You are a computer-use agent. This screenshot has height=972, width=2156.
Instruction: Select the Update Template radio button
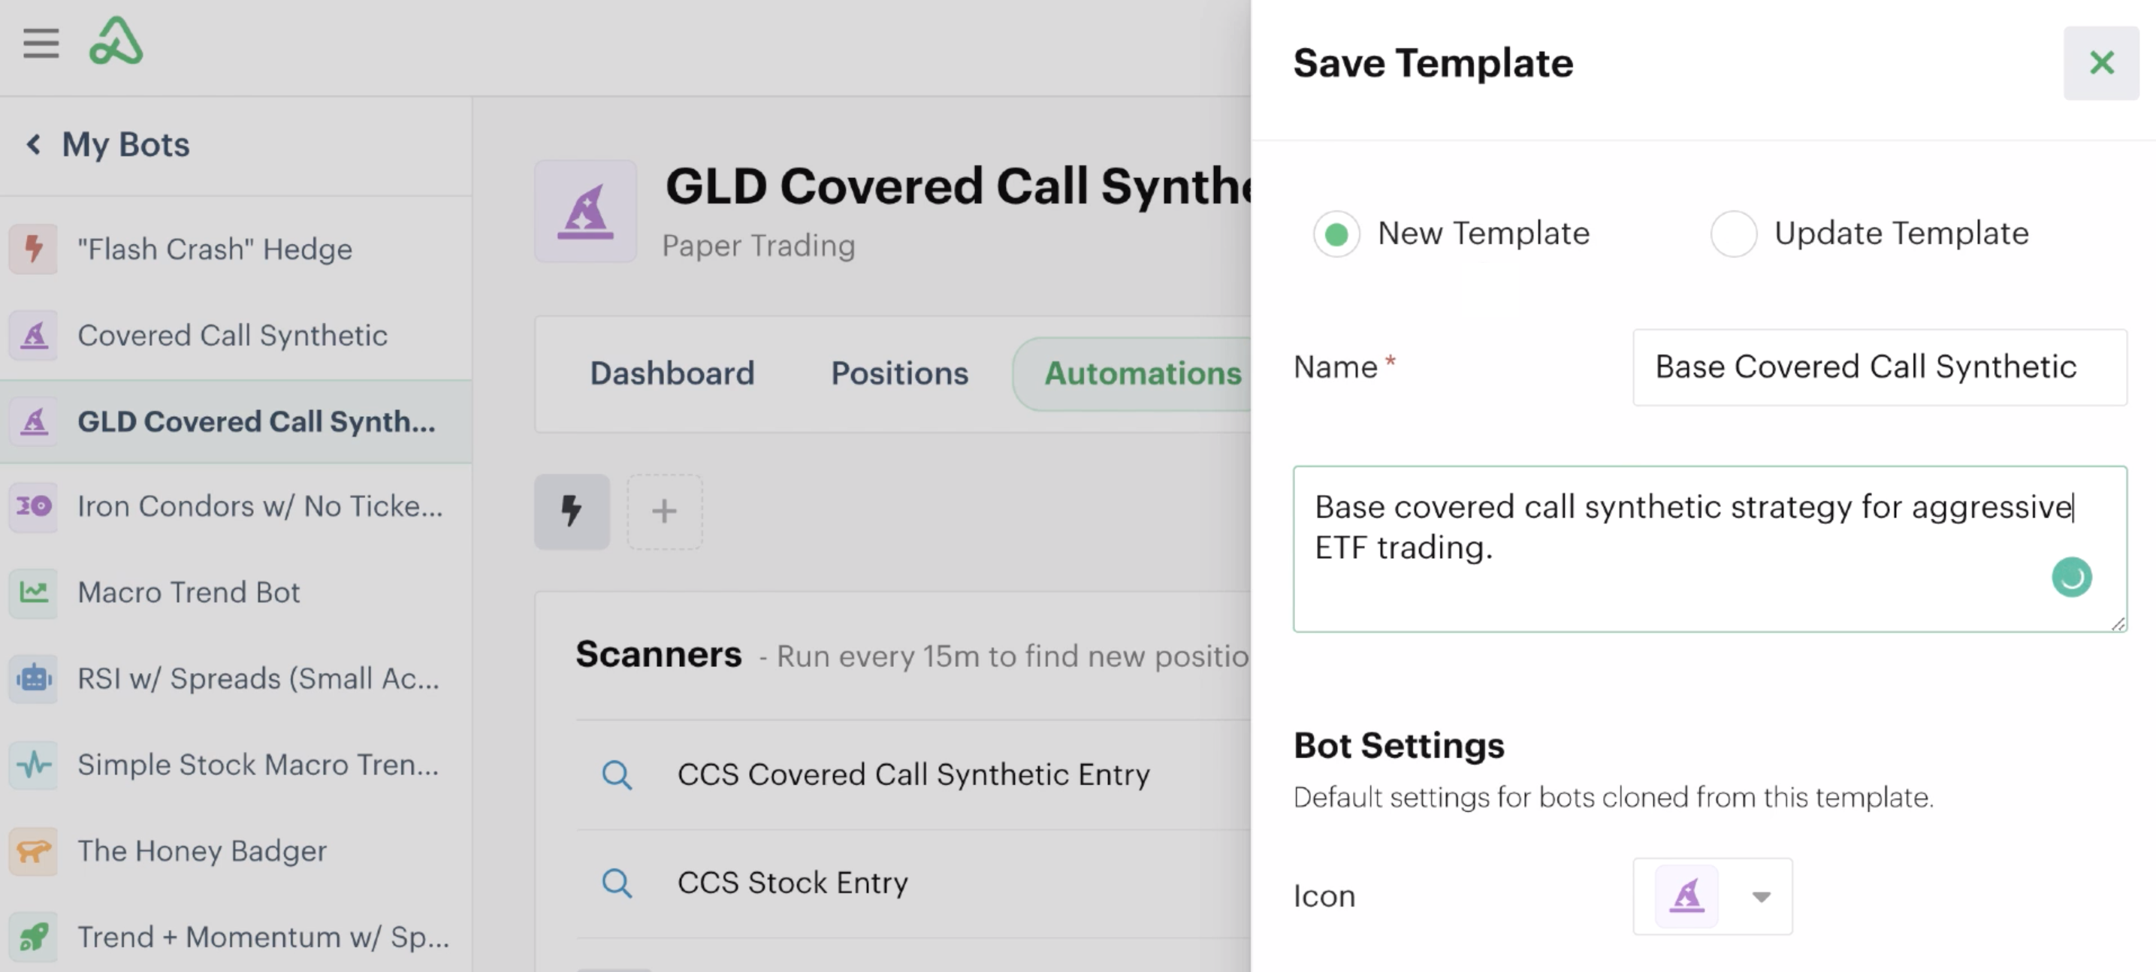pyautogui.click(x=1732, y=234)
